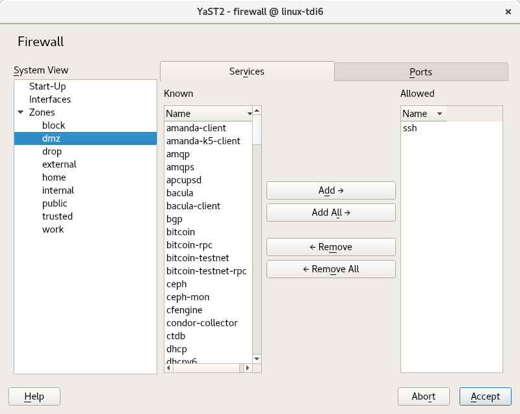
Task: Accept the firewall settings
Action: tap(485, 396)
